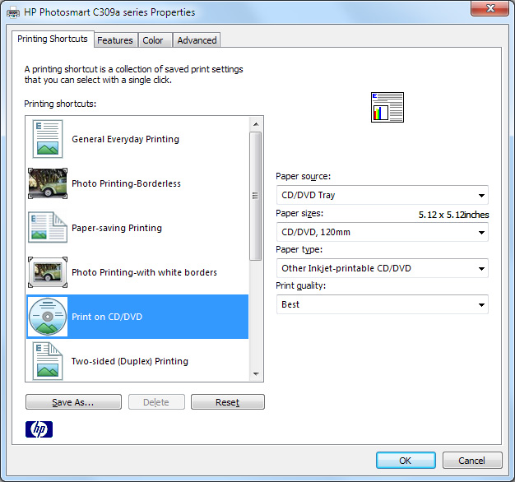
Task: Click the General Everyday Printing icon
Action: pyautogui.click(x=47, y=139)
